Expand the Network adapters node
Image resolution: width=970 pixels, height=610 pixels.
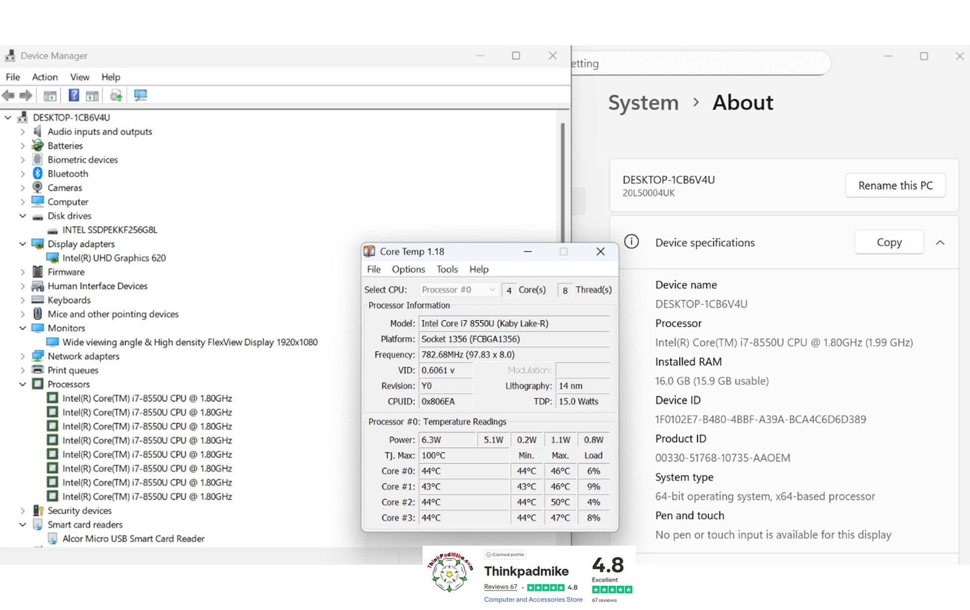[22, 356]
